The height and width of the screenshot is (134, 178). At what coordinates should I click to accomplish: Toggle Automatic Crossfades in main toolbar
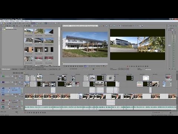click(34, 23)
